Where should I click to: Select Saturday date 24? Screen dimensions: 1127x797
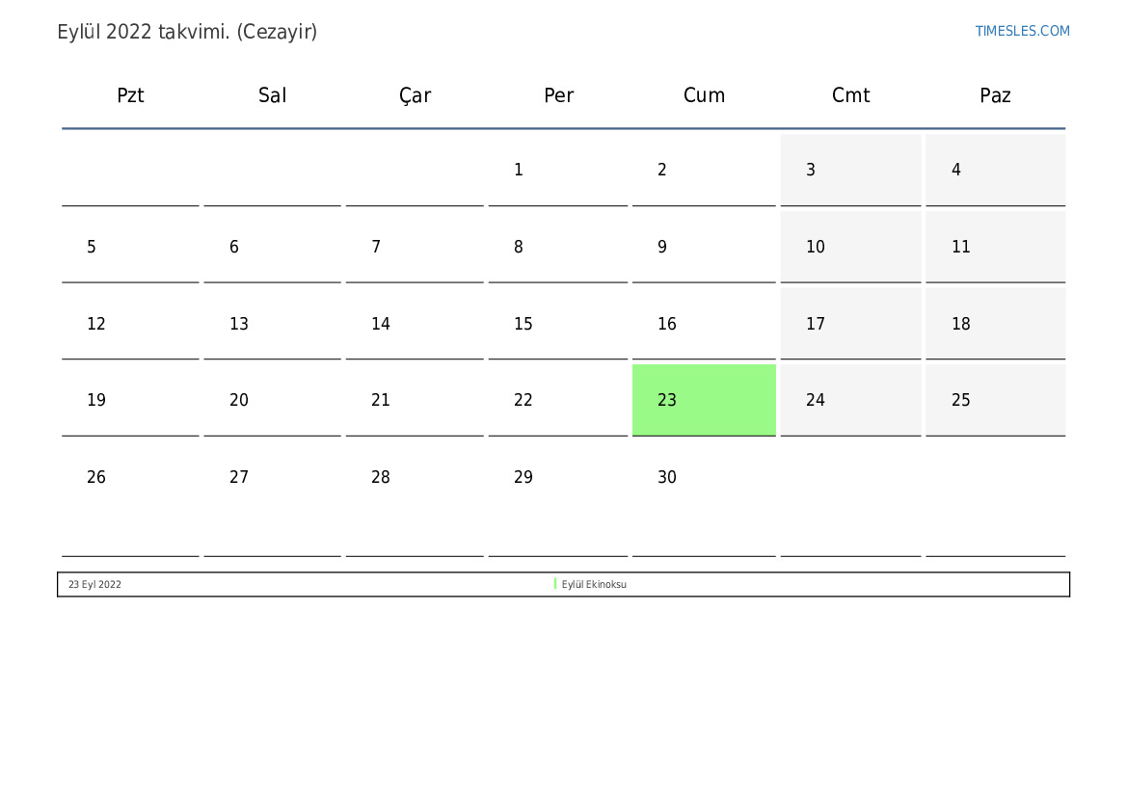pyautogui.click(x=850, y=400)
